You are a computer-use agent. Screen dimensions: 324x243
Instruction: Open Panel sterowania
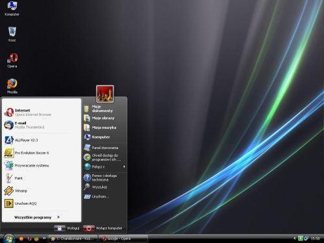click(104, 148)
